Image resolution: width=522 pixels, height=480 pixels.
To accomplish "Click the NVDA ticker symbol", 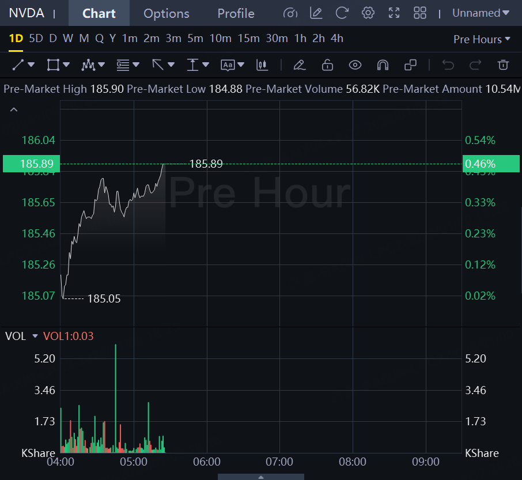I will pyautogui.click(x=27, y=13).
